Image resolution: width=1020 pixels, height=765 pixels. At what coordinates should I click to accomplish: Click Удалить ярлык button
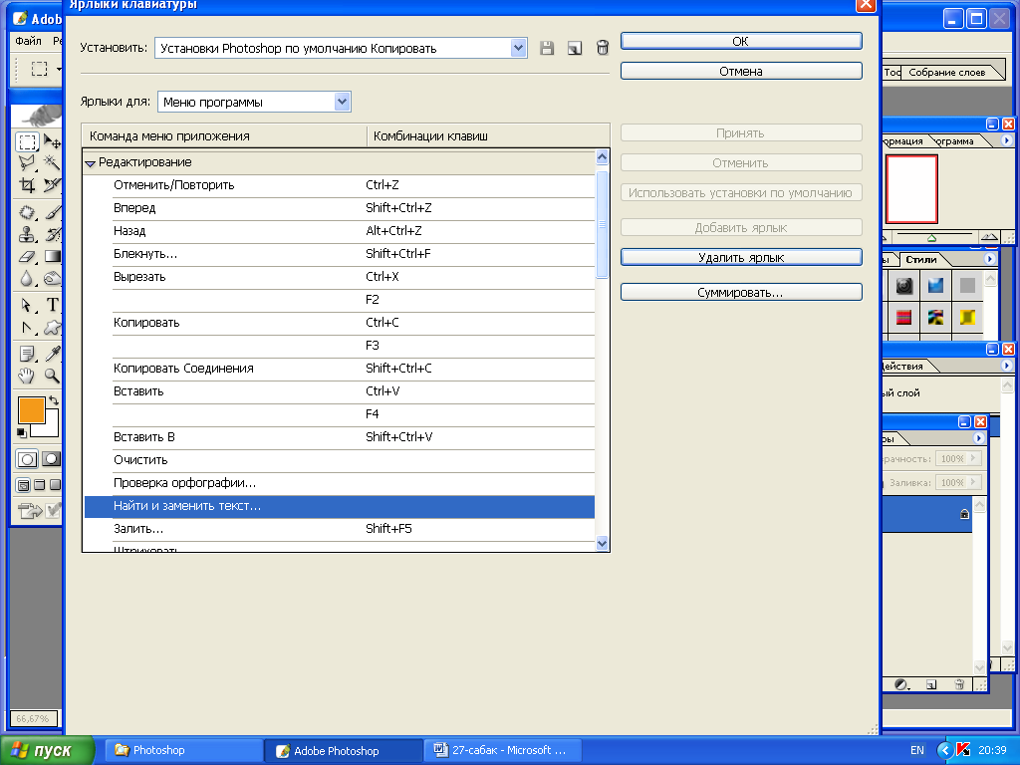[x=741, y=257]
